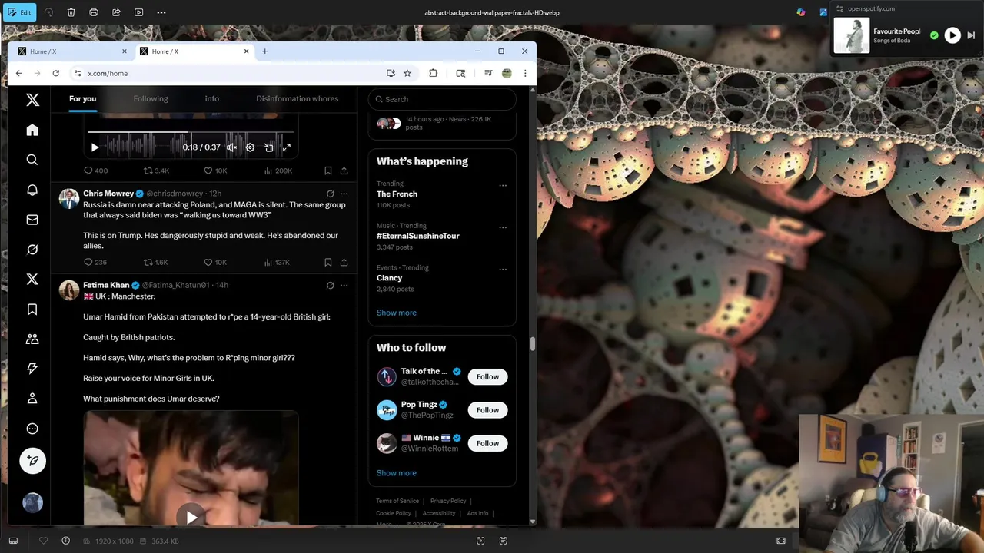The height and width of the screenshot is (553, 984).
Task: Open Privacy Policy link
Action: pyautogui.click(x=448, y=501)
